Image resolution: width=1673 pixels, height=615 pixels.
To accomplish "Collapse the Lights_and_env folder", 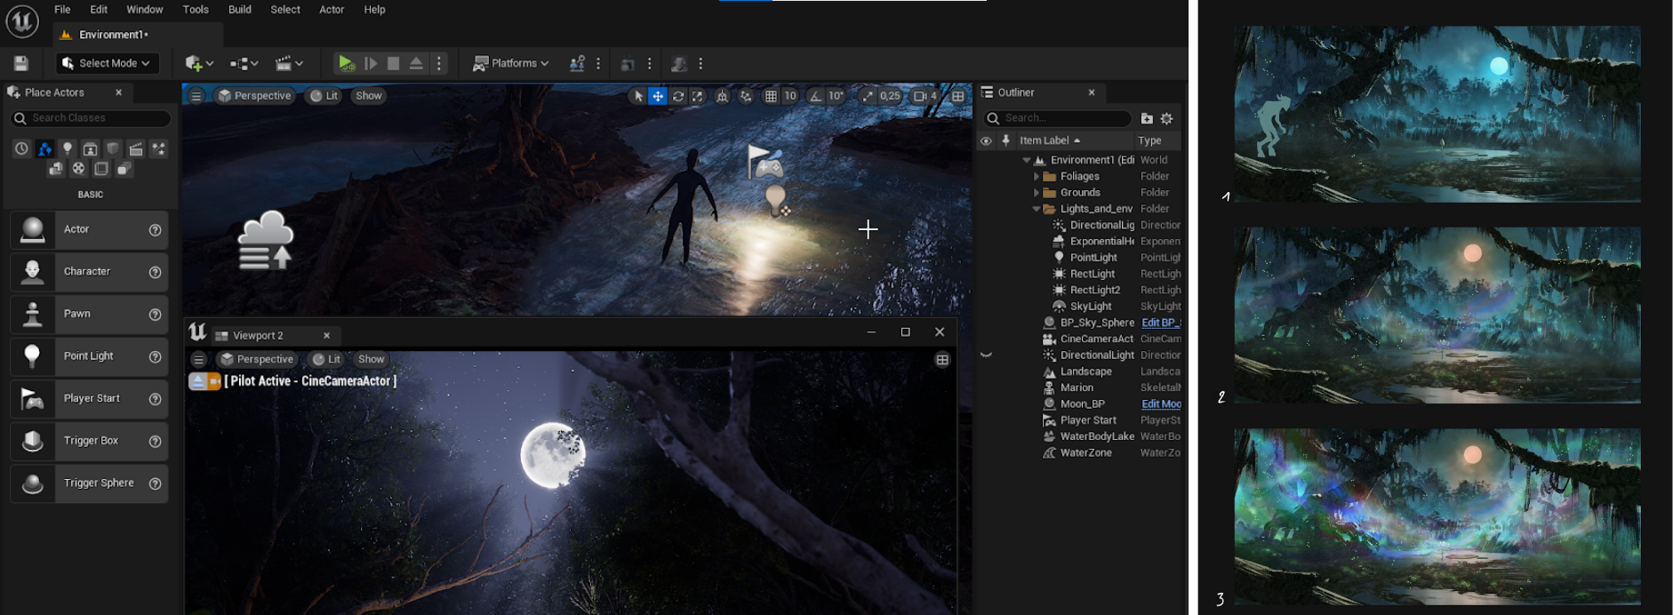I will click(x=1037, y=209).
